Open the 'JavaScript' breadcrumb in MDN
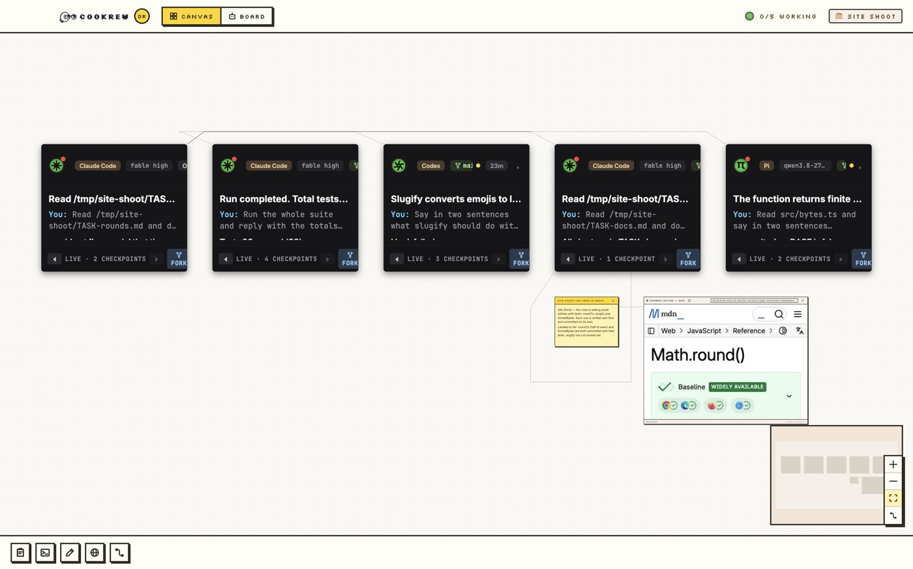The height and width of the screenshot is (569, 913). pos(704,331)
